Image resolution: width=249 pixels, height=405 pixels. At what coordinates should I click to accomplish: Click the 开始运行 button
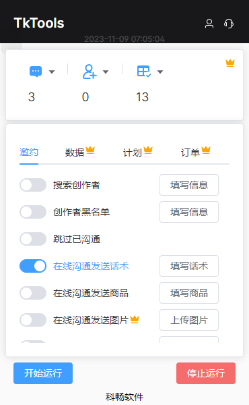(43, 373)
